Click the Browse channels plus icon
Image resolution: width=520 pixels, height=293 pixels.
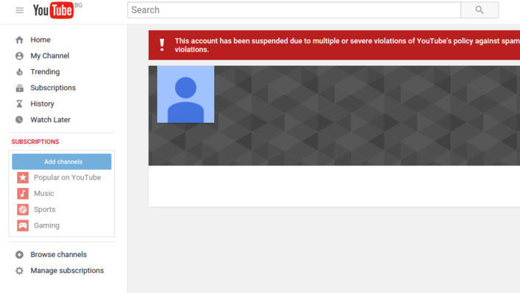[19, 255]
